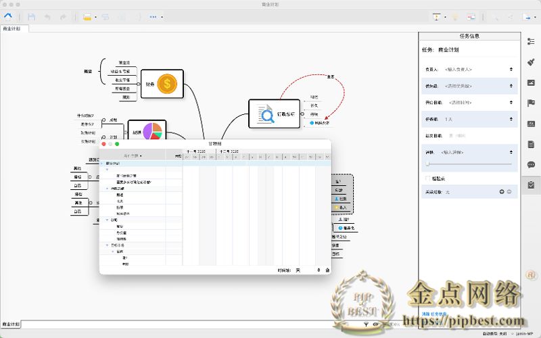Open the outline panel sidebar icon
541x338 pixels.
531,41
